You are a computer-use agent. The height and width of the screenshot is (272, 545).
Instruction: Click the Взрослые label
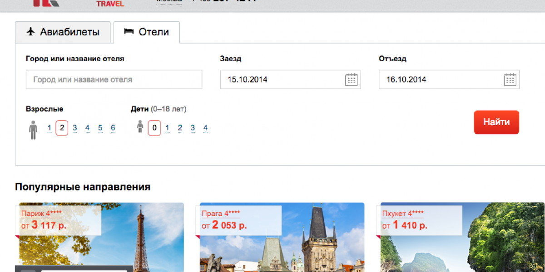tap(45, 109)
